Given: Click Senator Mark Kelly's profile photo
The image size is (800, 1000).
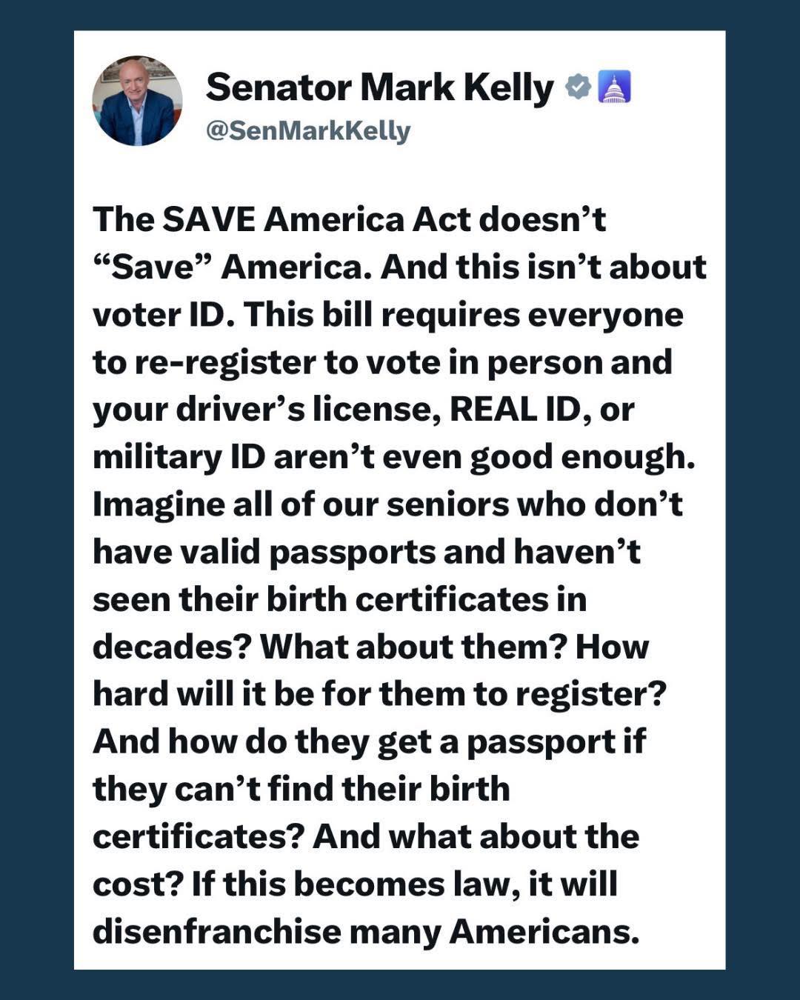Looking at the screenshot, I should coord(137,101).
